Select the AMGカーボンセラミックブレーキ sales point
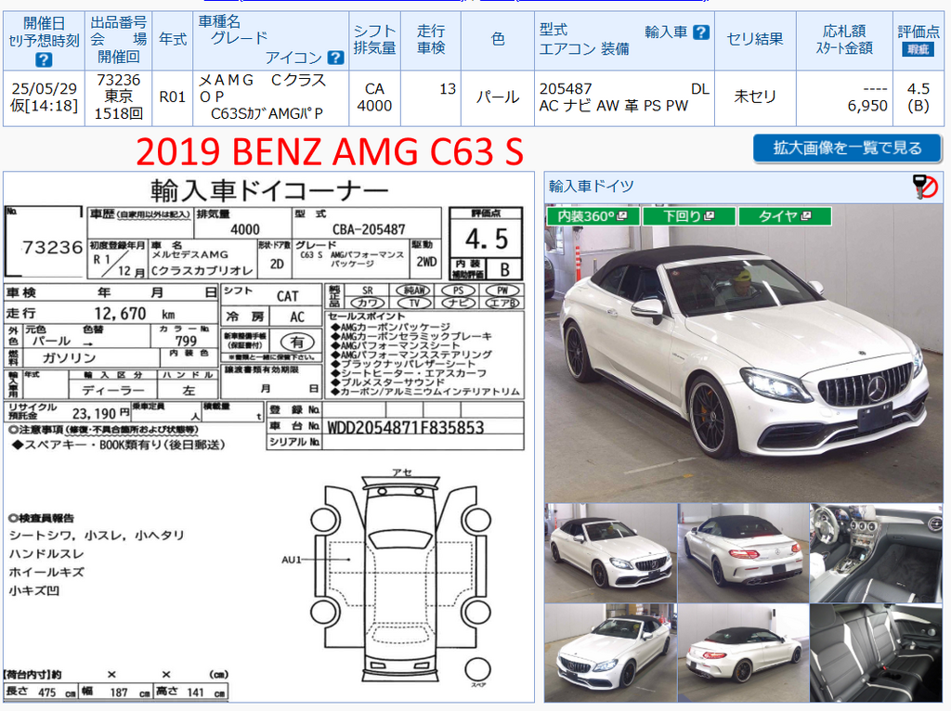 [411, 336]
